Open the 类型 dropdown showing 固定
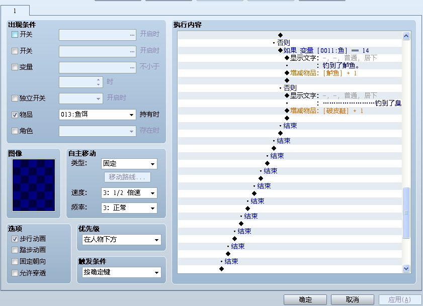The height and width of the screenshot is (306, 423). click(x=129, y=164)
